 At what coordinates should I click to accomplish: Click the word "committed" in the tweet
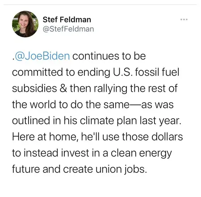38,72
